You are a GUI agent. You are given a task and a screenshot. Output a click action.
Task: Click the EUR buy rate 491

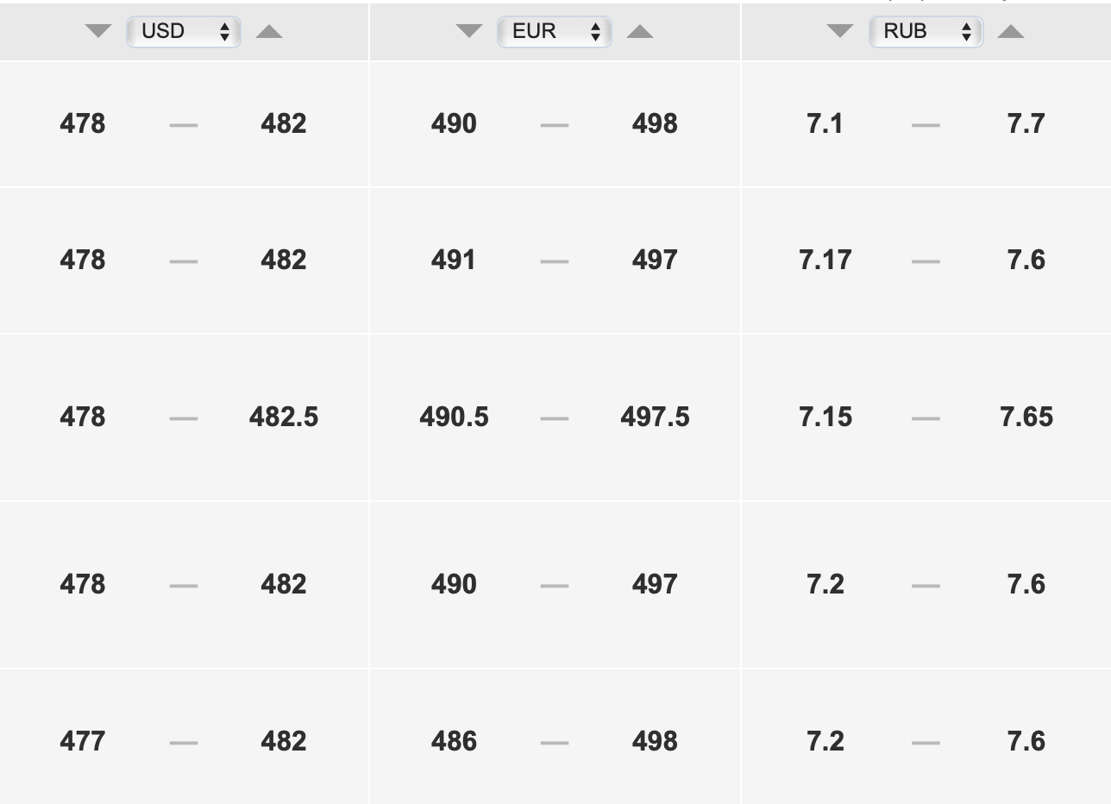(x=454, y=260)
